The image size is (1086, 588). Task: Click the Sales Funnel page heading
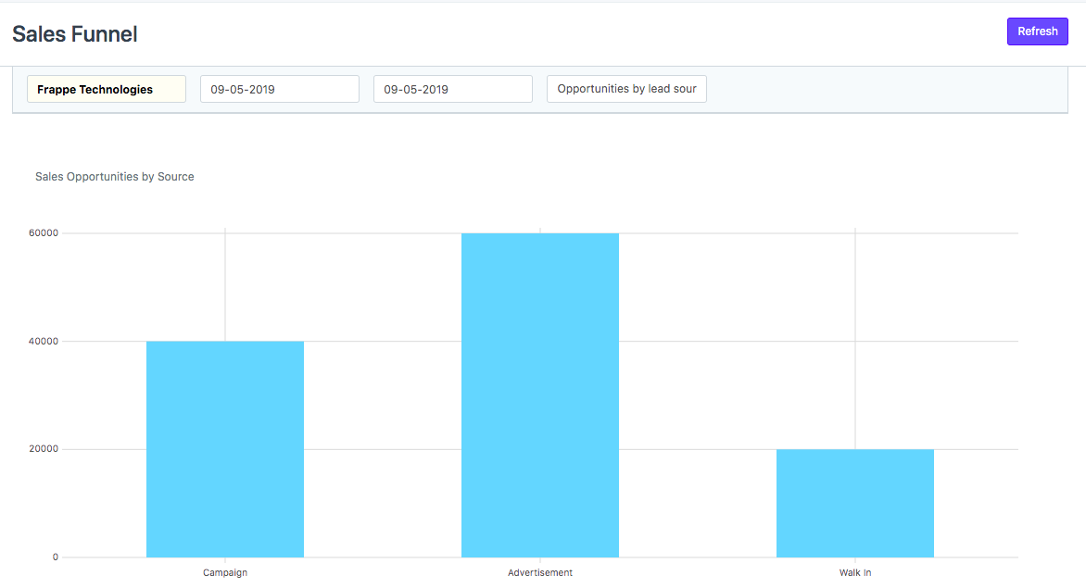75,34
